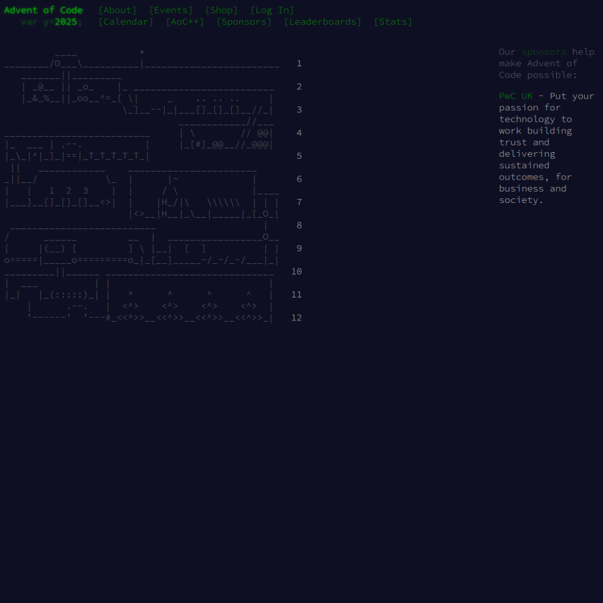
Task: Select the 2025 year link
Action: point(66,21)
